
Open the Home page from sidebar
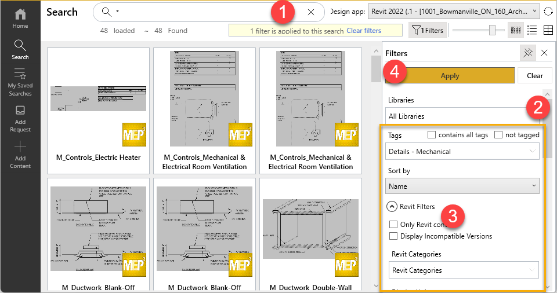pos(20,18)
